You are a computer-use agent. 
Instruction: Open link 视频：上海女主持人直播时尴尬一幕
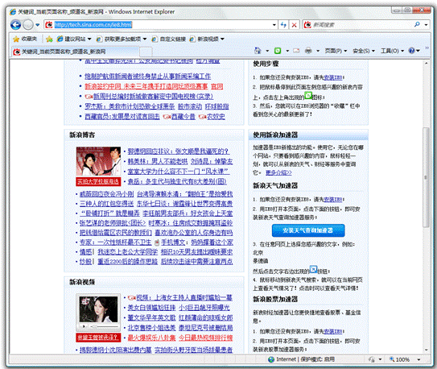click(x=184, y=298)
